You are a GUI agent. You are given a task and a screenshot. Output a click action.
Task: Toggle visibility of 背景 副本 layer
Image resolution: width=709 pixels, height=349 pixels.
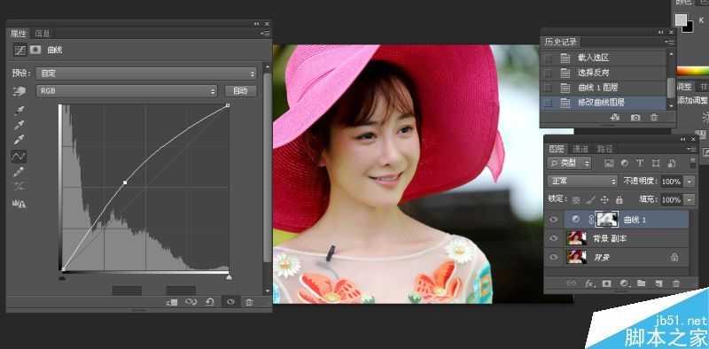pyautogui.click(x=553, y=238)
